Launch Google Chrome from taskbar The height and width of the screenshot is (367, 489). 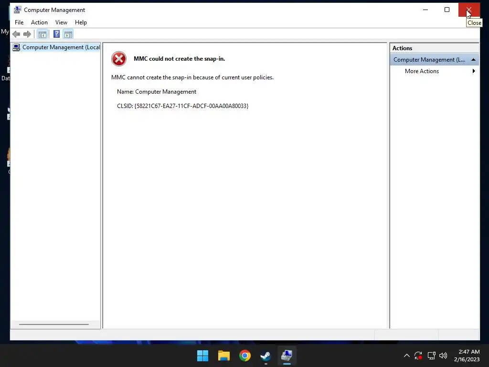click(245, 356)
